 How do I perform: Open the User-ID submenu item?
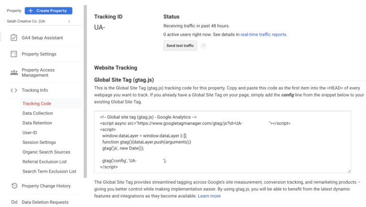coord(30,133)
